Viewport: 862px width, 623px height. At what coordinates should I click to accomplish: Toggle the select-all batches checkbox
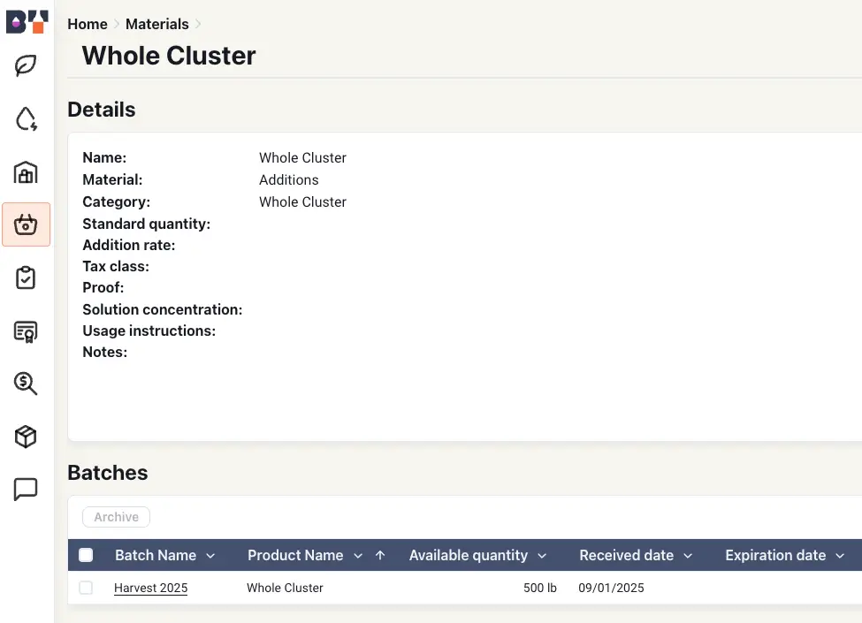[x=86, y=555]
